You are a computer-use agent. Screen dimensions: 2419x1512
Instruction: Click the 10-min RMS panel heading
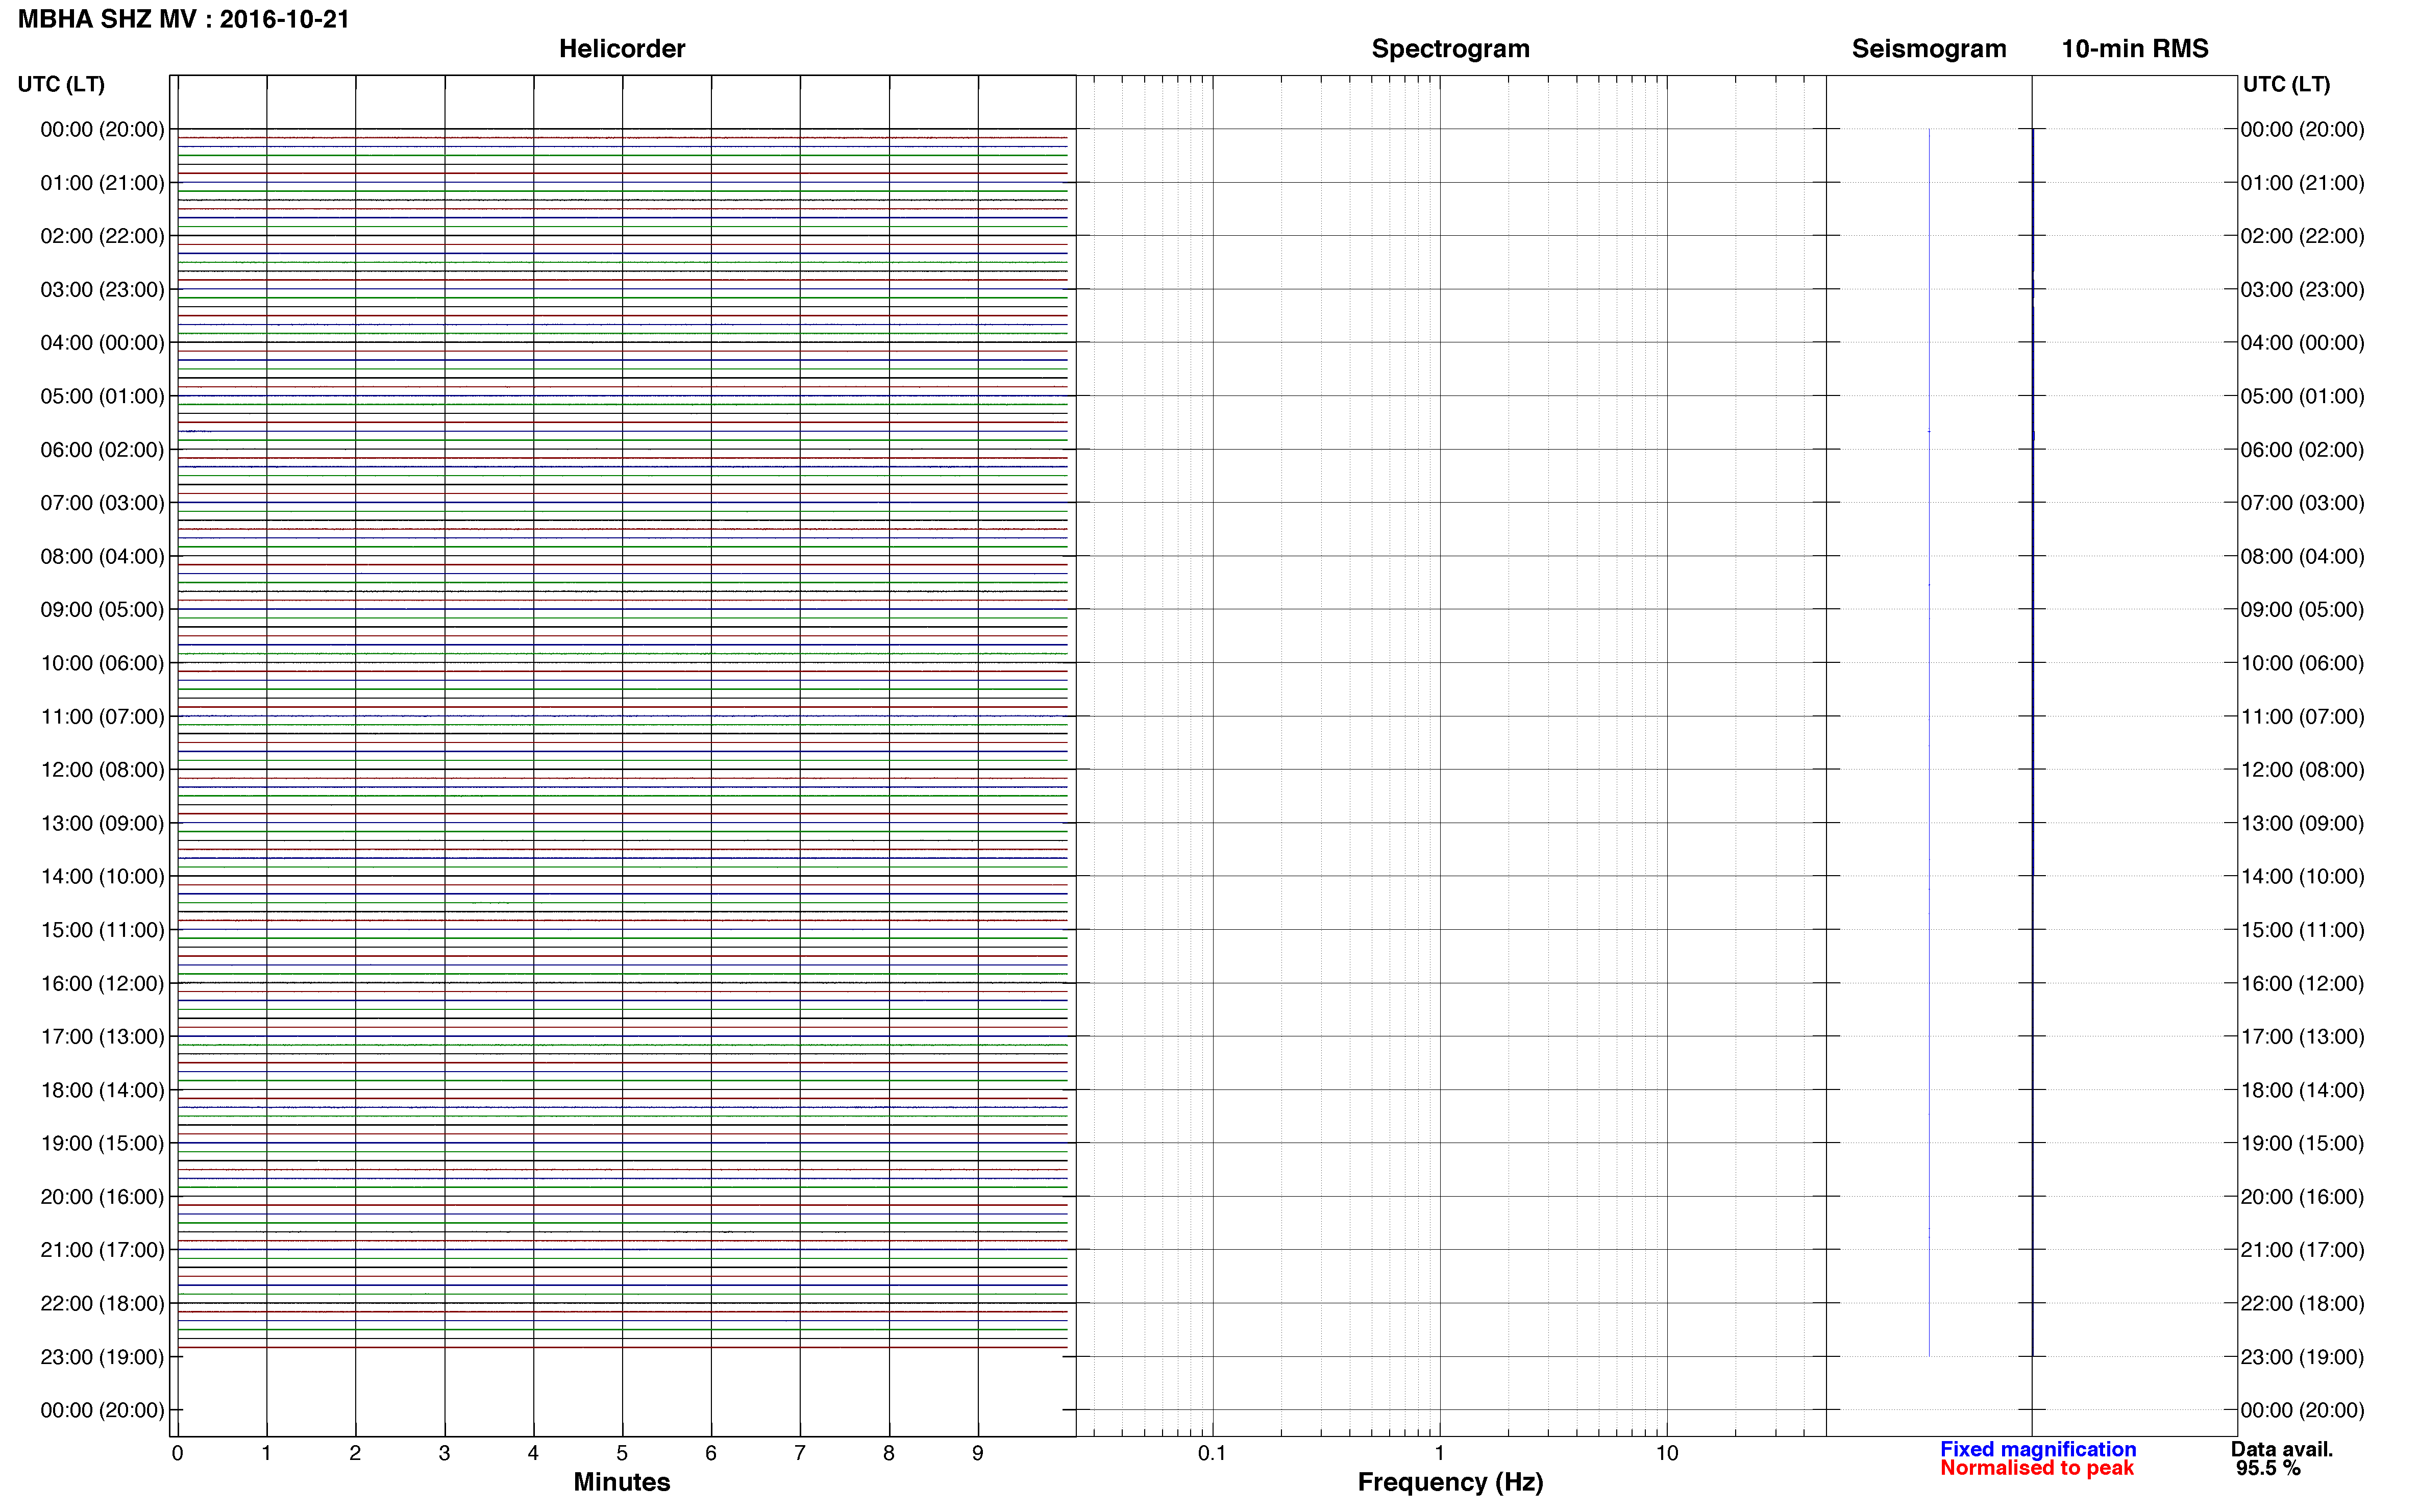(x=2135, y=48)
